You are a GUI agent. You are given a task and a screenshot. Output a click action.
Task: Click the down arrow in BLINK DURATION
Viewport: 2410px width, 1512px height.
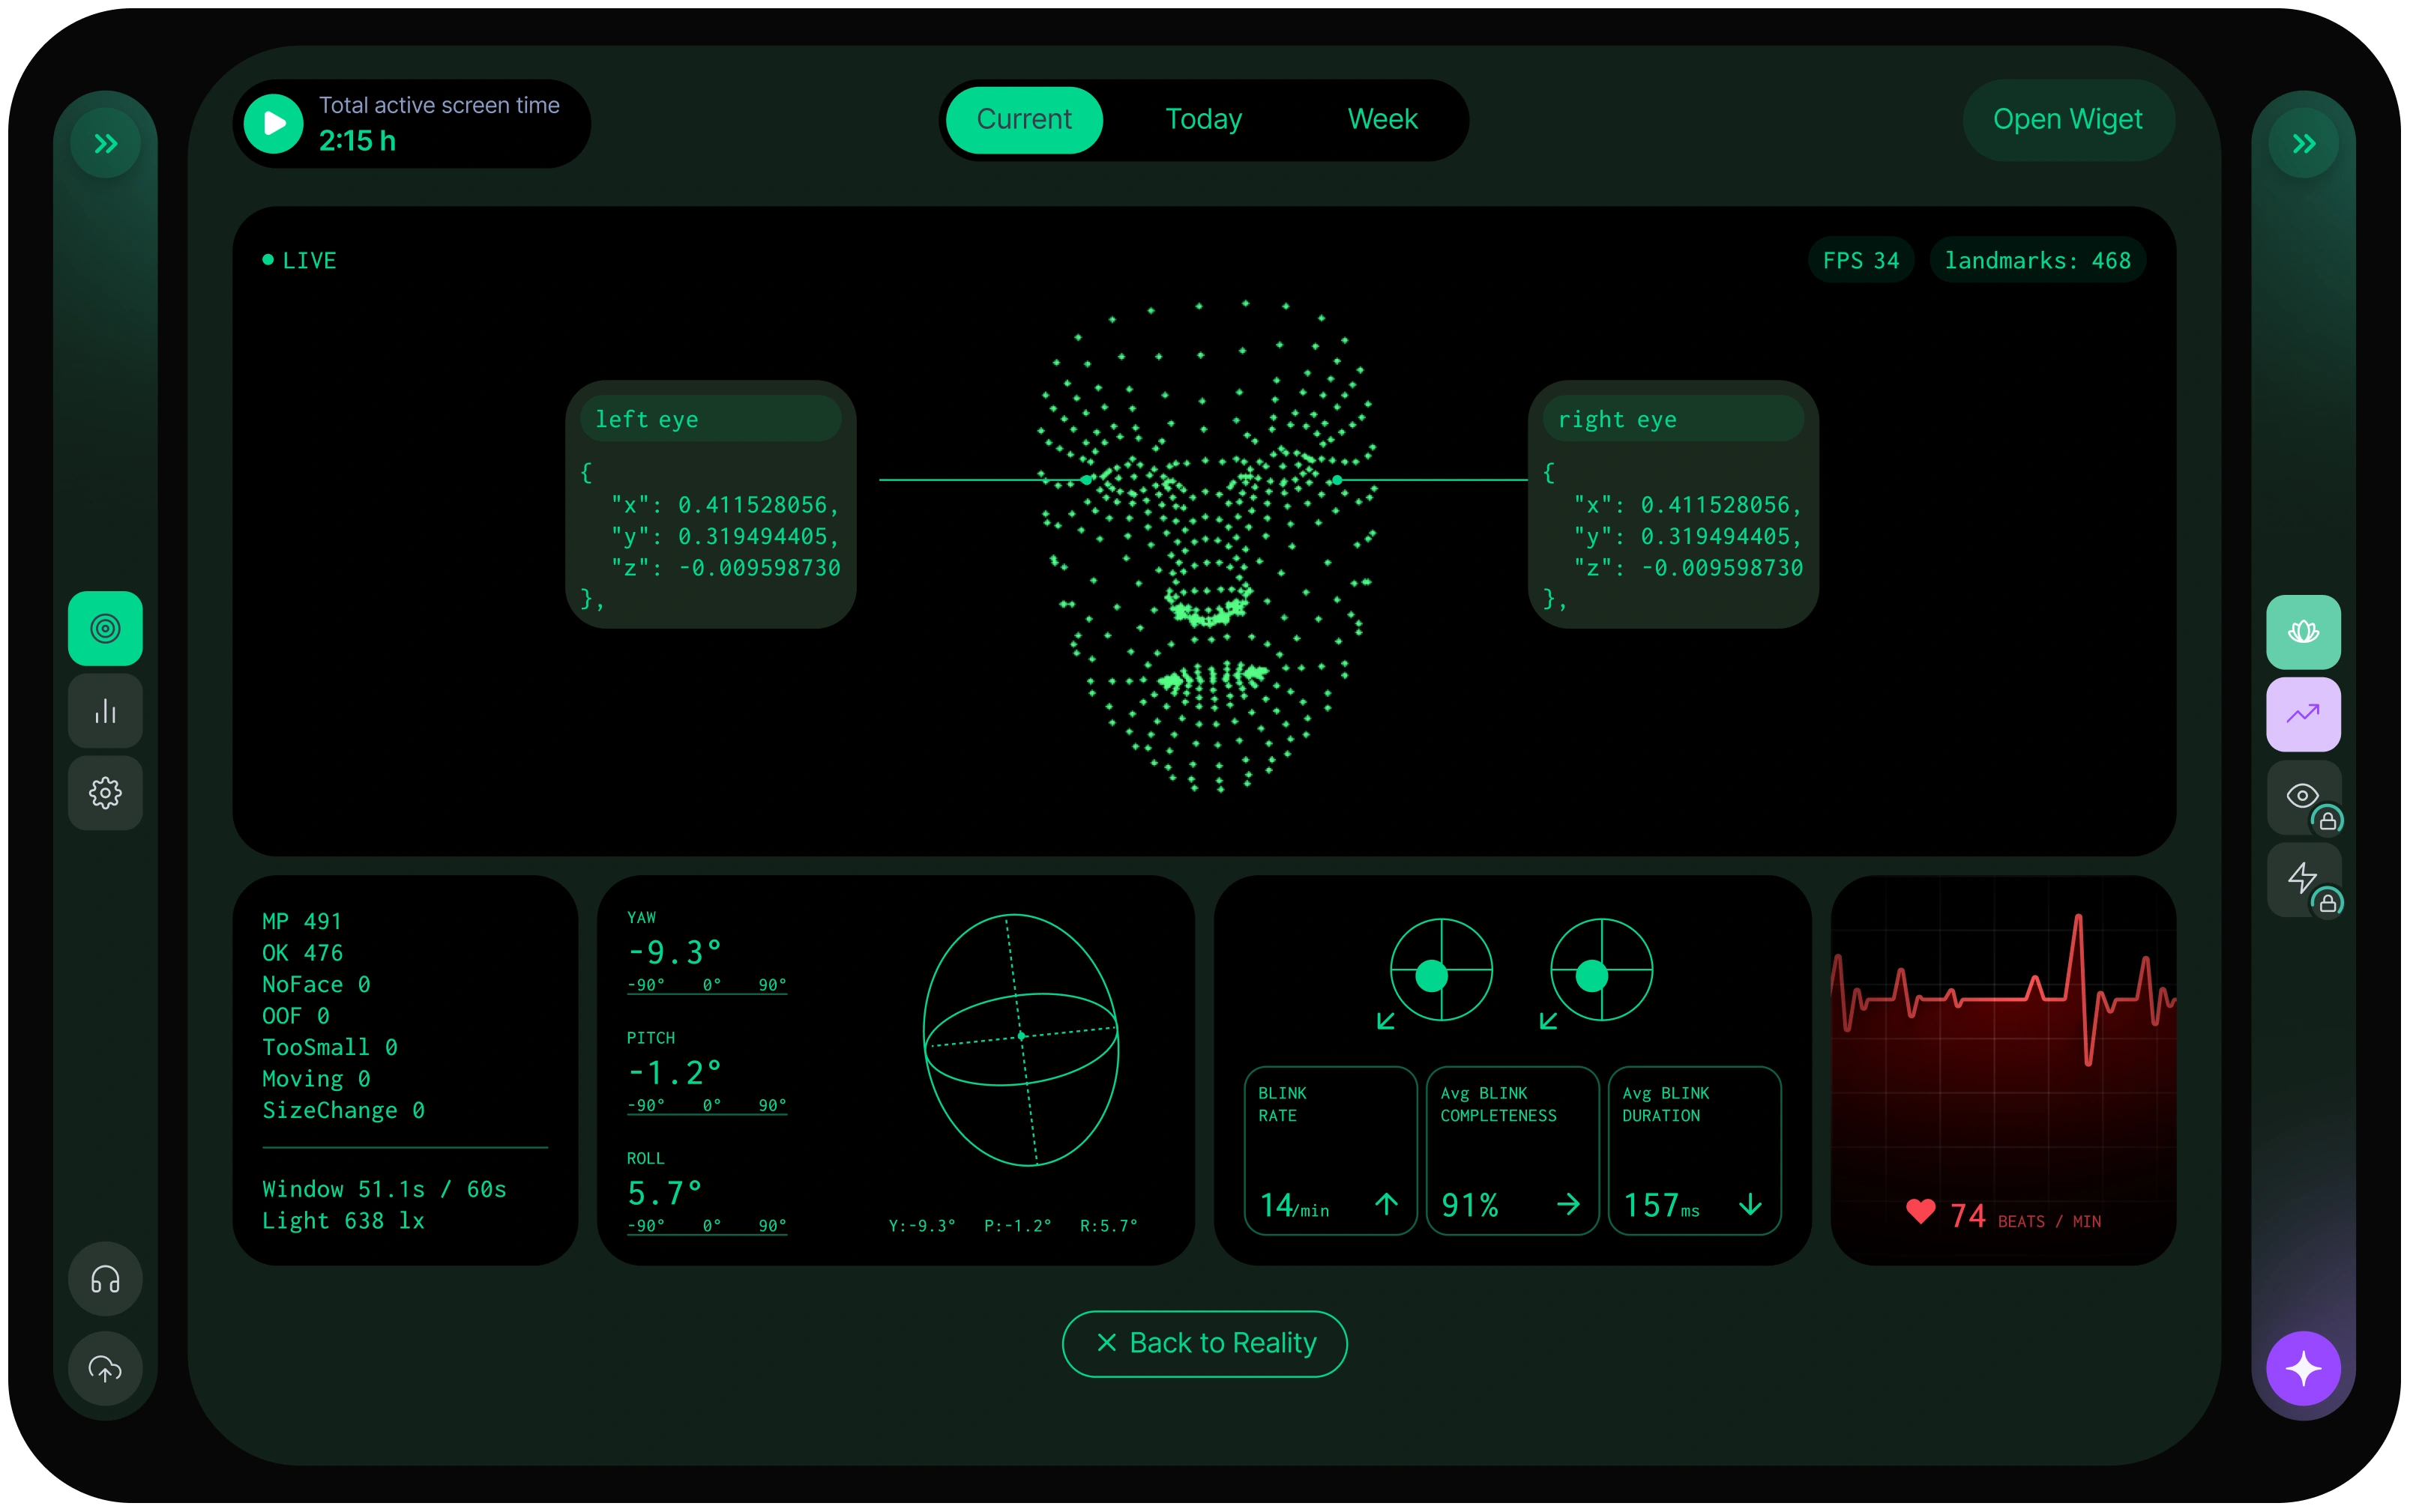click(1750, 1204)
